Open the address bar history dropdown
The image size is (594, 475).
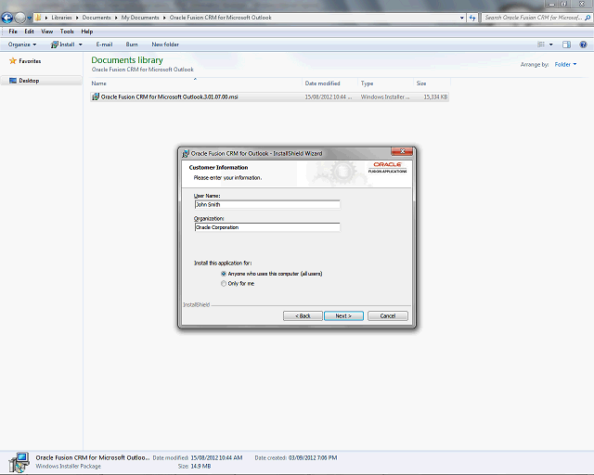[462, 18]
